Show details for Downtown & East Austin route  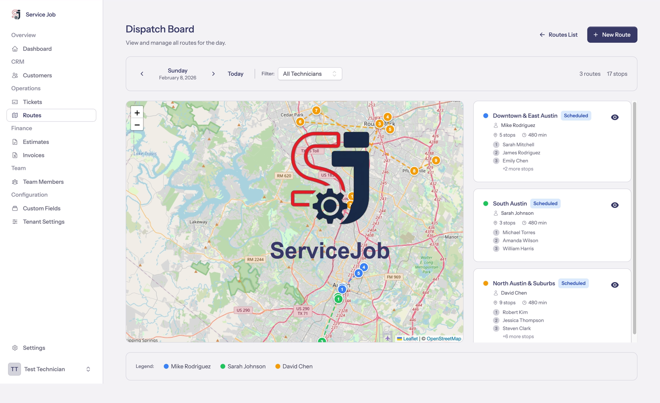(x=614, y=117)
